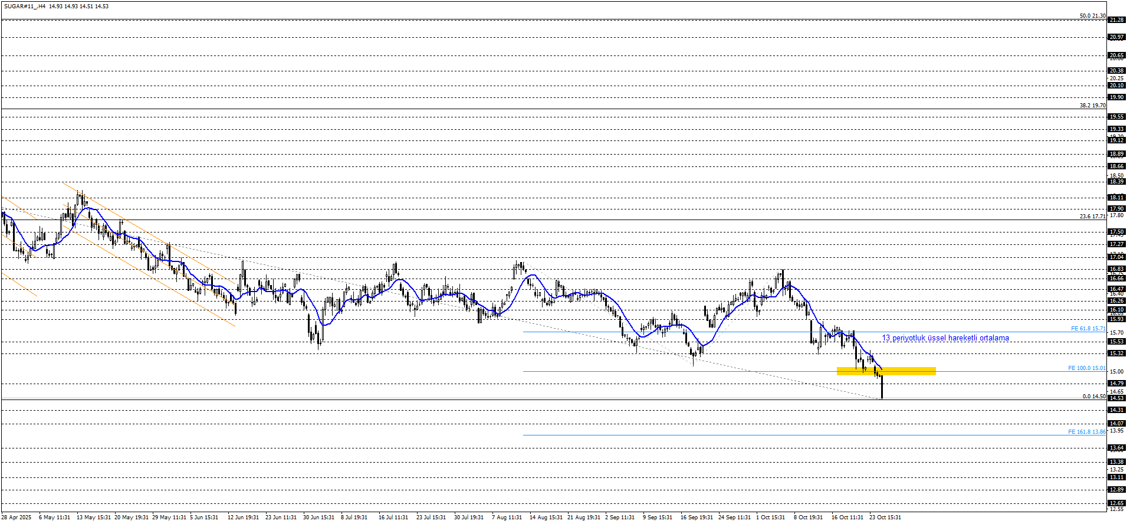Select the 'FE 161.8 13.86' level label
The width and height of the screenshot is (1130, 524).
[1086, 432]
